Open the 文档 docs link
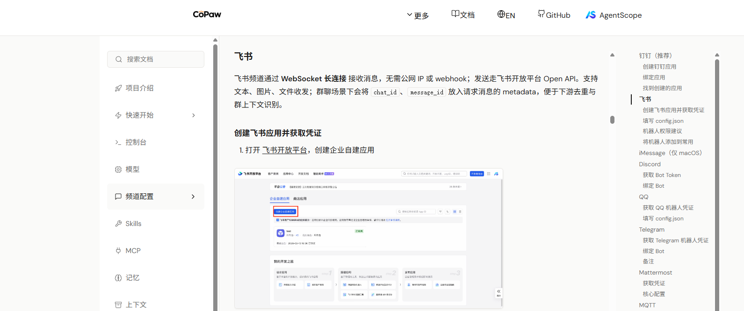The width and height of the screenshot is (744, 311). pyautogui.click(x=463, y=15)
